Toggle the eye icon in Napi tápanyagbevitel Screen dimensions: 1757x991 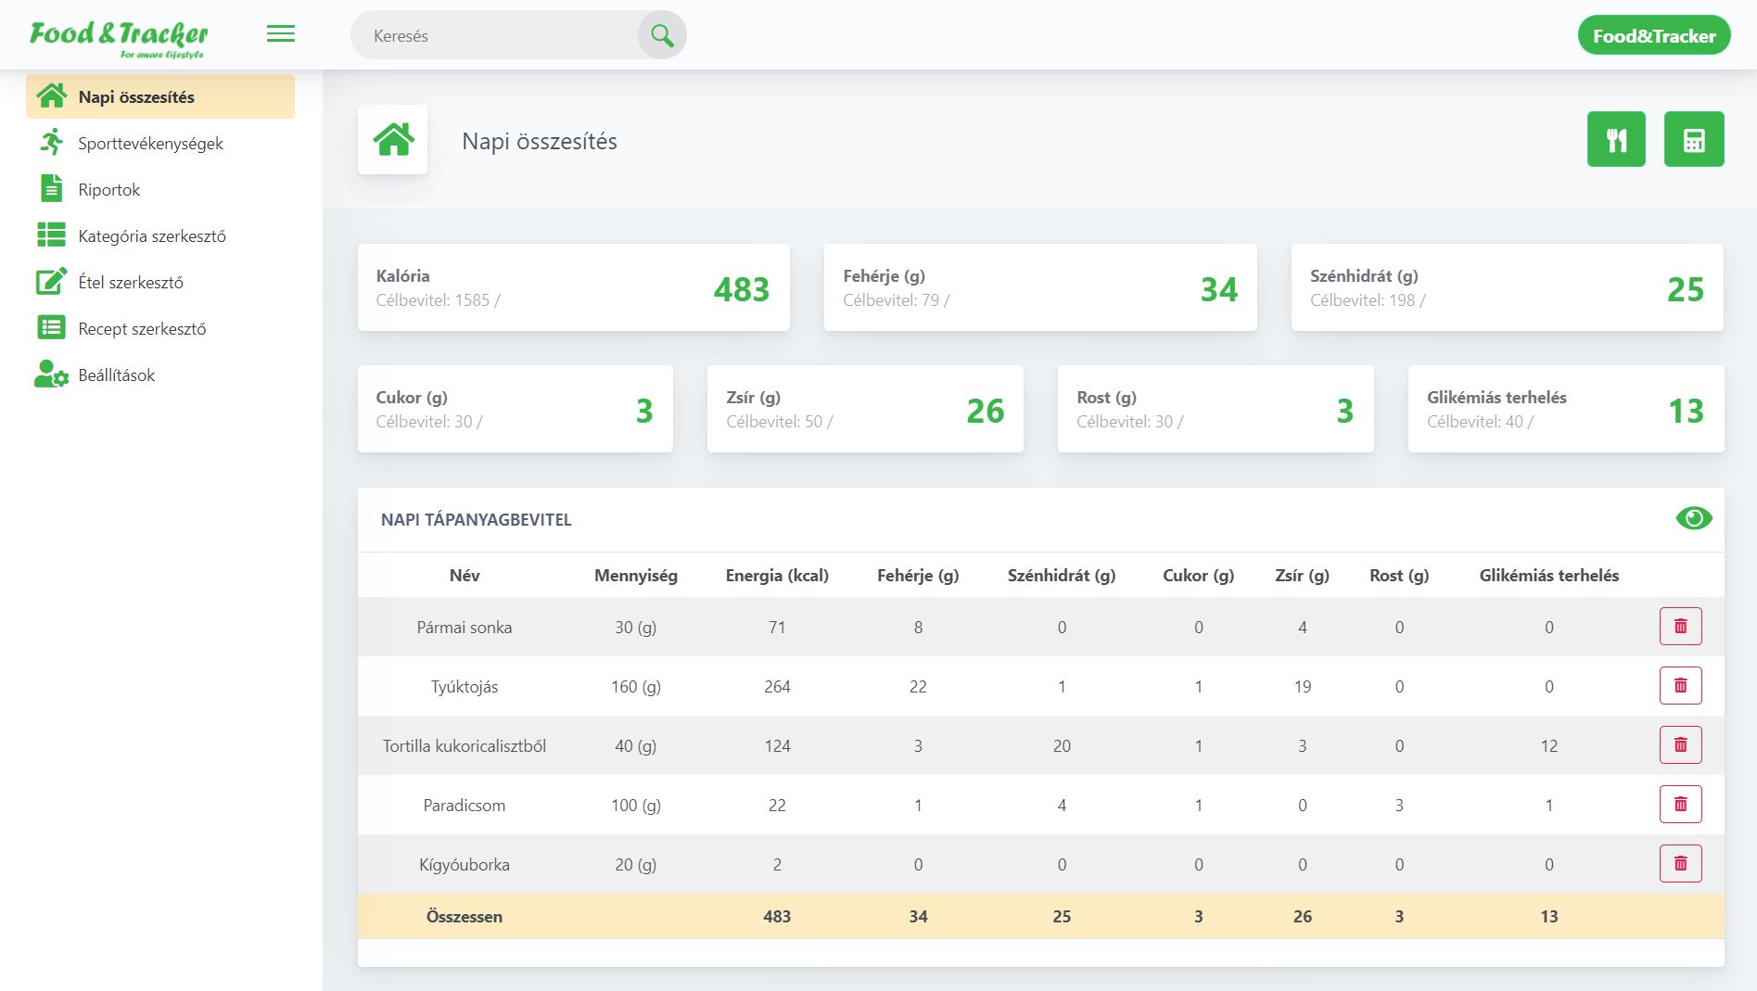point(1694,518)
